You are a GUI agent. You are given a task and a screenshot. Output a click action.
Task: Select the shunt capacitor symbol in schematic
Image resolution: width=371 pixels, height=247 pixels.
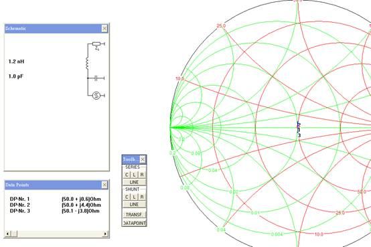(x=96, y=78)
